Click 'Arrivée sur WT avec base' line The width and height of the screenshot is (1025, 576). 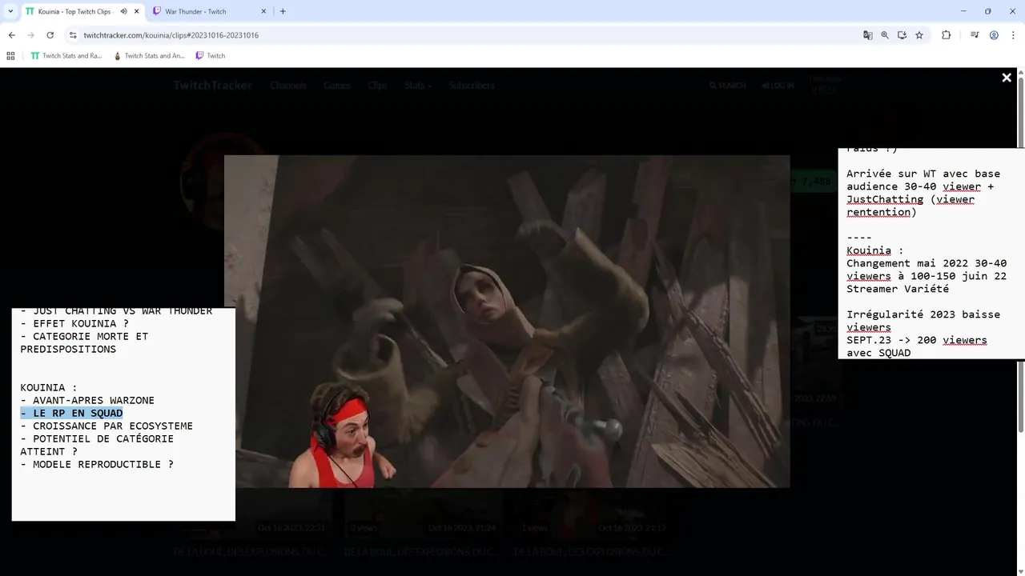(923, 174)
